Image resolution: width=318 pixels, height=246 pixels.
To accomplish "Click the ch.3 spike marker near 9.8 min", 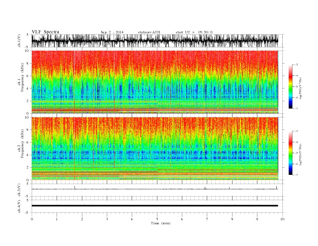I will (x=276, y=187).
